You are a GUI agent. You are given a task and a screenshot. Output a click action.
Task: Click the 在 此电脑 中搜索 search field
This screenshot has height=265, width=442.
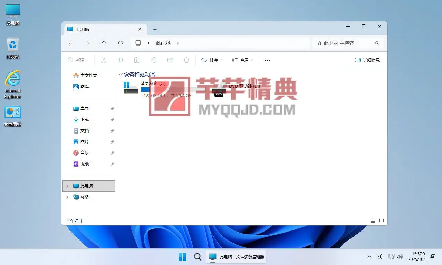click(x=344, y=43)
